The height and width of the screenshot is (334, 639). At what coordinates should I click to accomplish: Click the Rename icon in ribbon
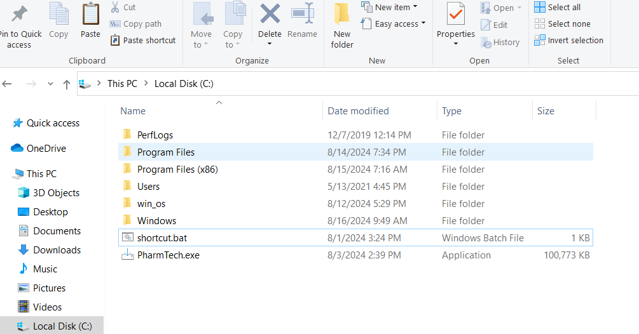coord(302,15)
